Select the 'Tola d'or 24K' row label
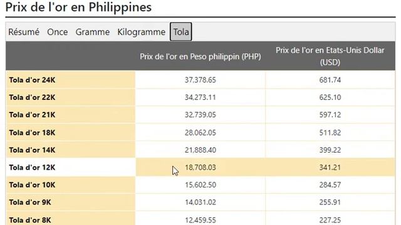401x225 pixels. pos(32,80)
